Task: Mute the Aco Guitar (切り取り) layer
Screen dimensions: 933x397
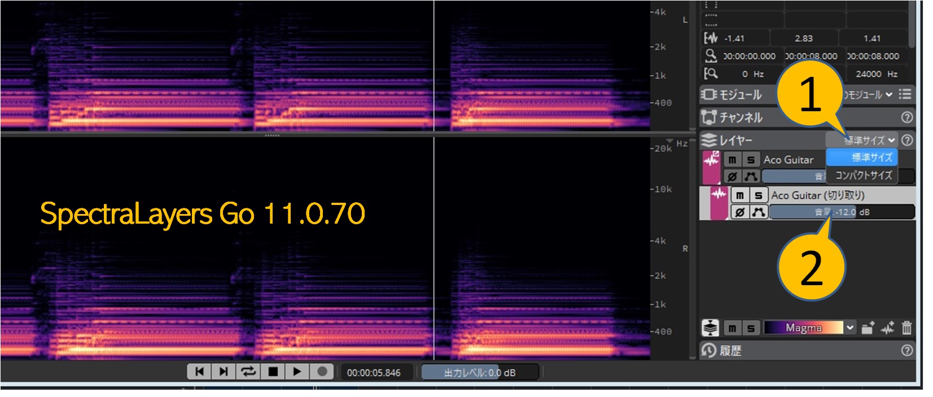Action: pyautogui.click(x=739, y=195)
